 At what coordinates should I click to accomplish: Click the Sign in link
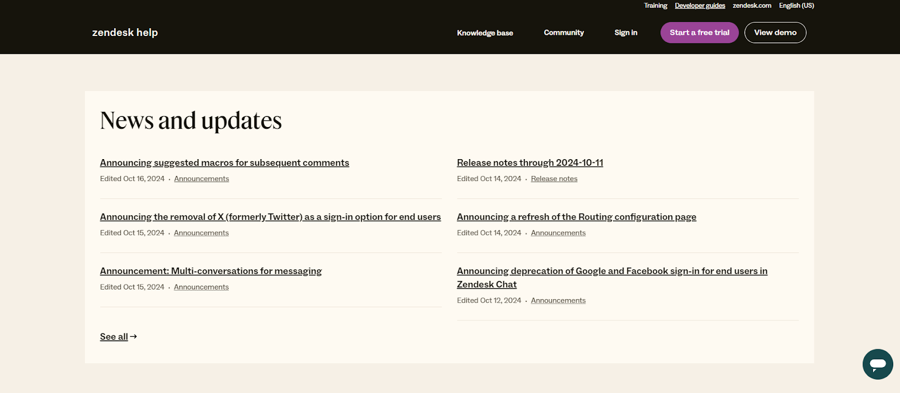[625, 33]
